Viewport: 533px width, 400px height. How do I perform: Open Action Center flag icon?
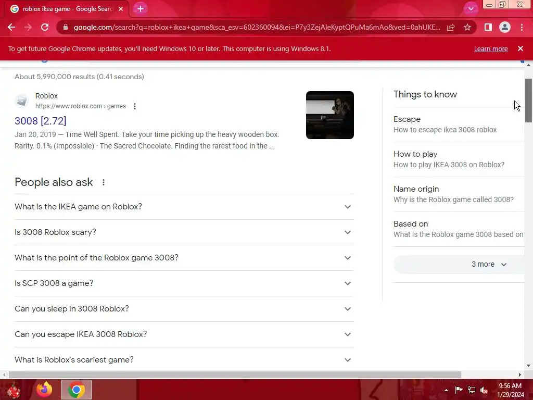459,390
